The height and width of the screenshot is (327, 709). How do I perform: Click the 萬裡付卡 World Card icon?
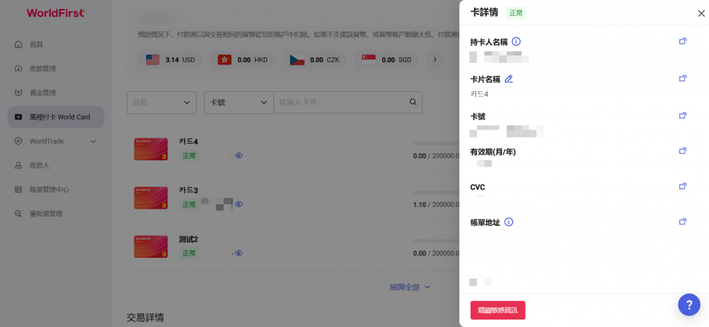(x=19, y=117)
